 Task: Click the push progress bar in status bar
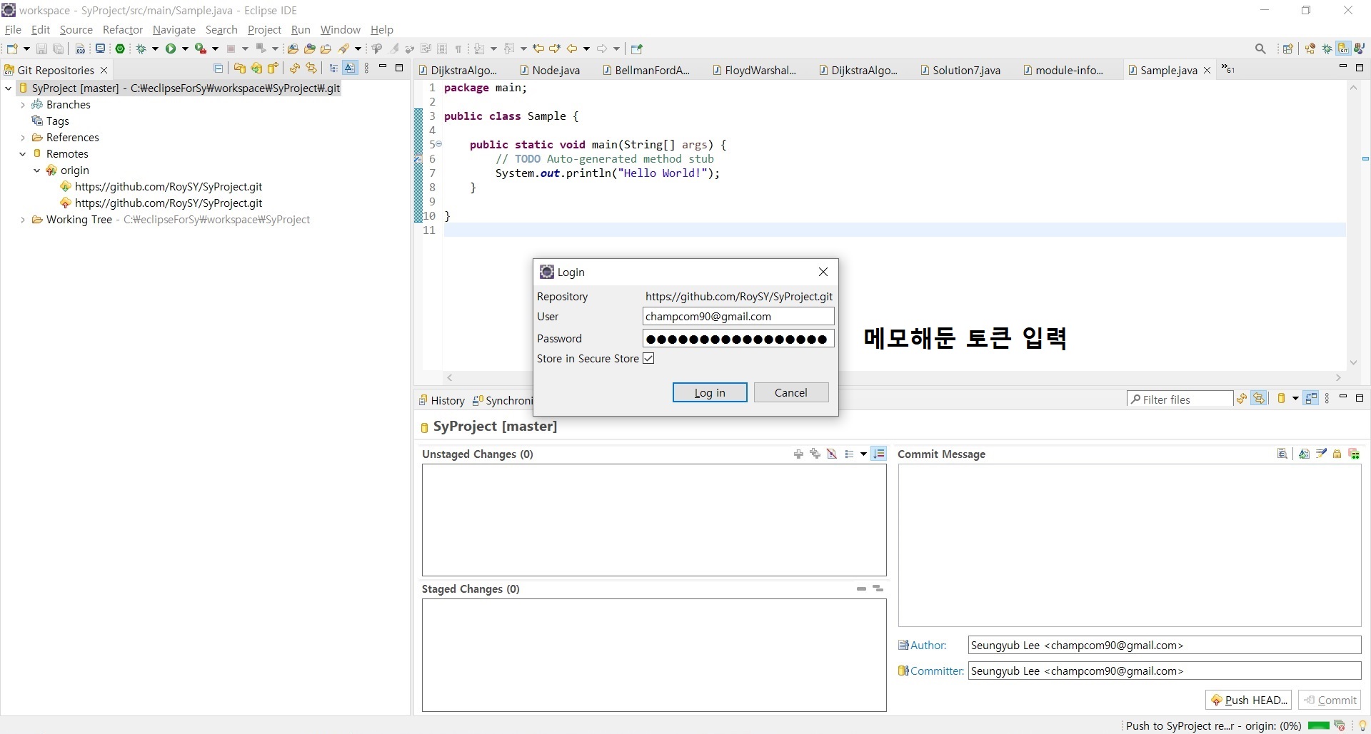point(1319,725)
